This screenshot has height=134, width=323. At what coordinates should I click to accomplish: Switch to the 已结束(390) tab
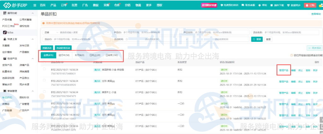(x=112, y=55)
